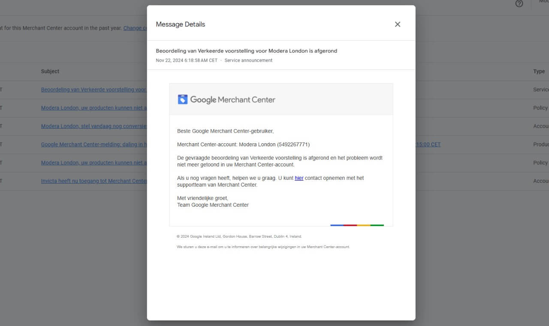Open 'Invicta heeft nu toegang tot Merchant Center' message

(94, 181)
